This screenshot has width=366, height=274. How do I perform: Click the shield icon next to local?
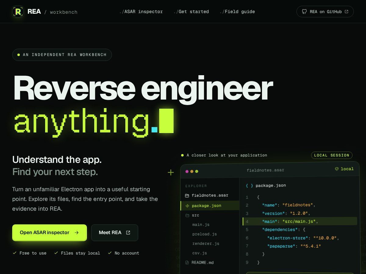click(337, 169)
